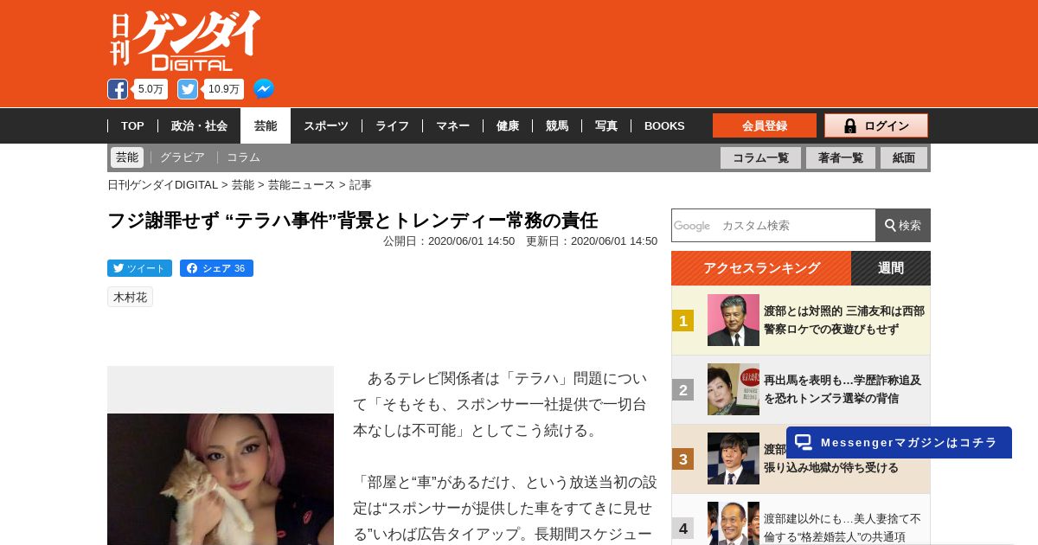This screenshot has width=1038, height=545.
Task: Open the 著者一覧 button
Action: pyautogui.click(x=841, y=157)
